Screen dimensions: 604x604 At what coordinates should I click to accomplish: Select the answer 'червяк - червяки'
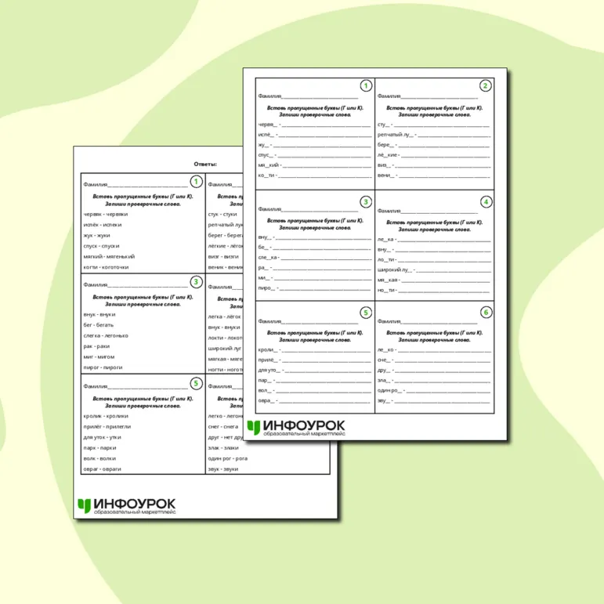tap(106, 214)
